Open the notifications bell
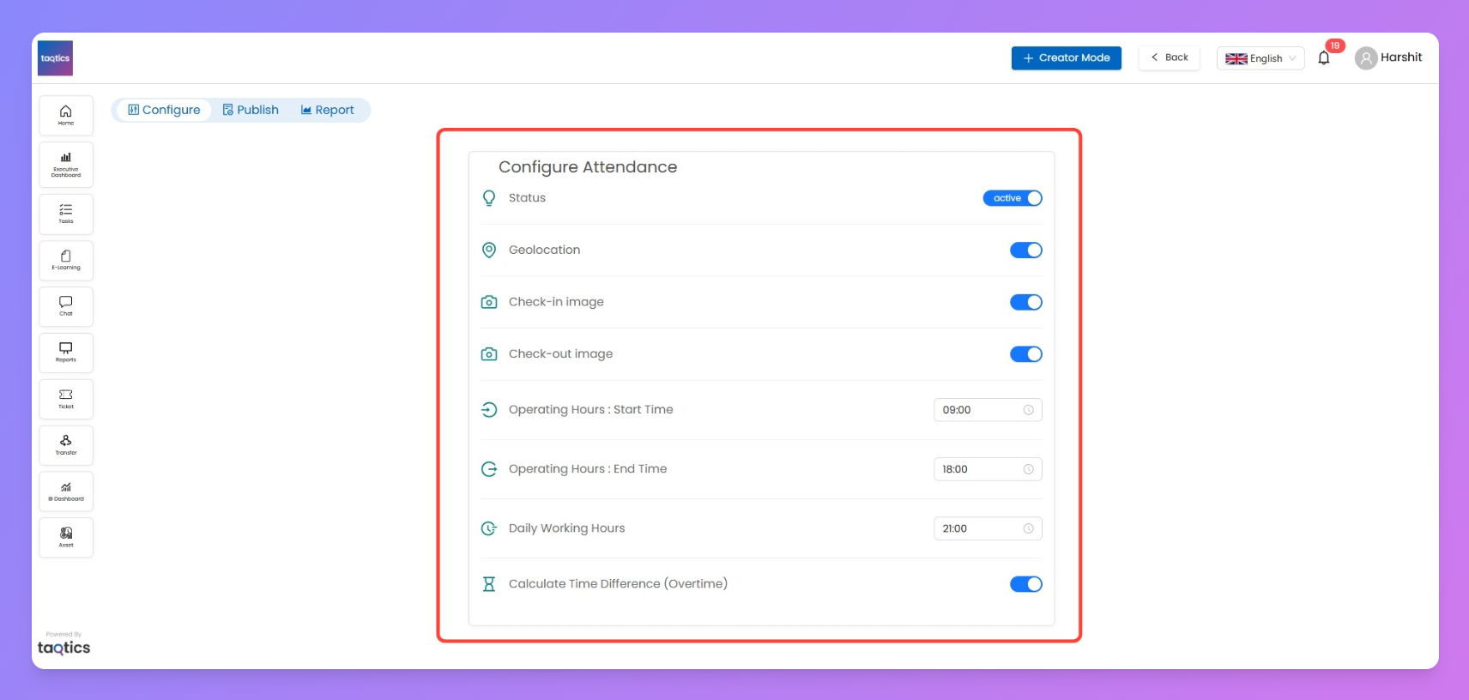Image resolution: width=1469 pixels, height=700 pixels. click(1324, 58)
